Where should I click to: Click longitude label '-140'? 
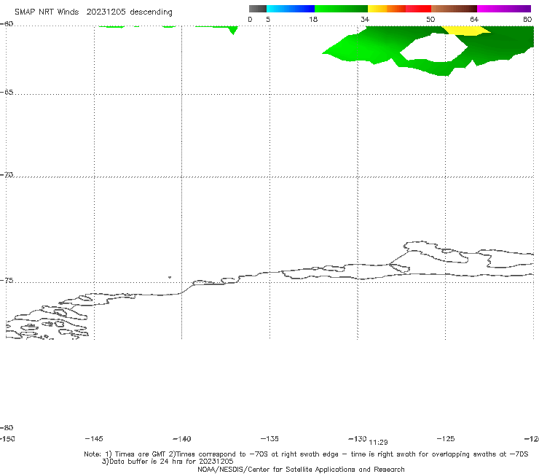[182, 439]
